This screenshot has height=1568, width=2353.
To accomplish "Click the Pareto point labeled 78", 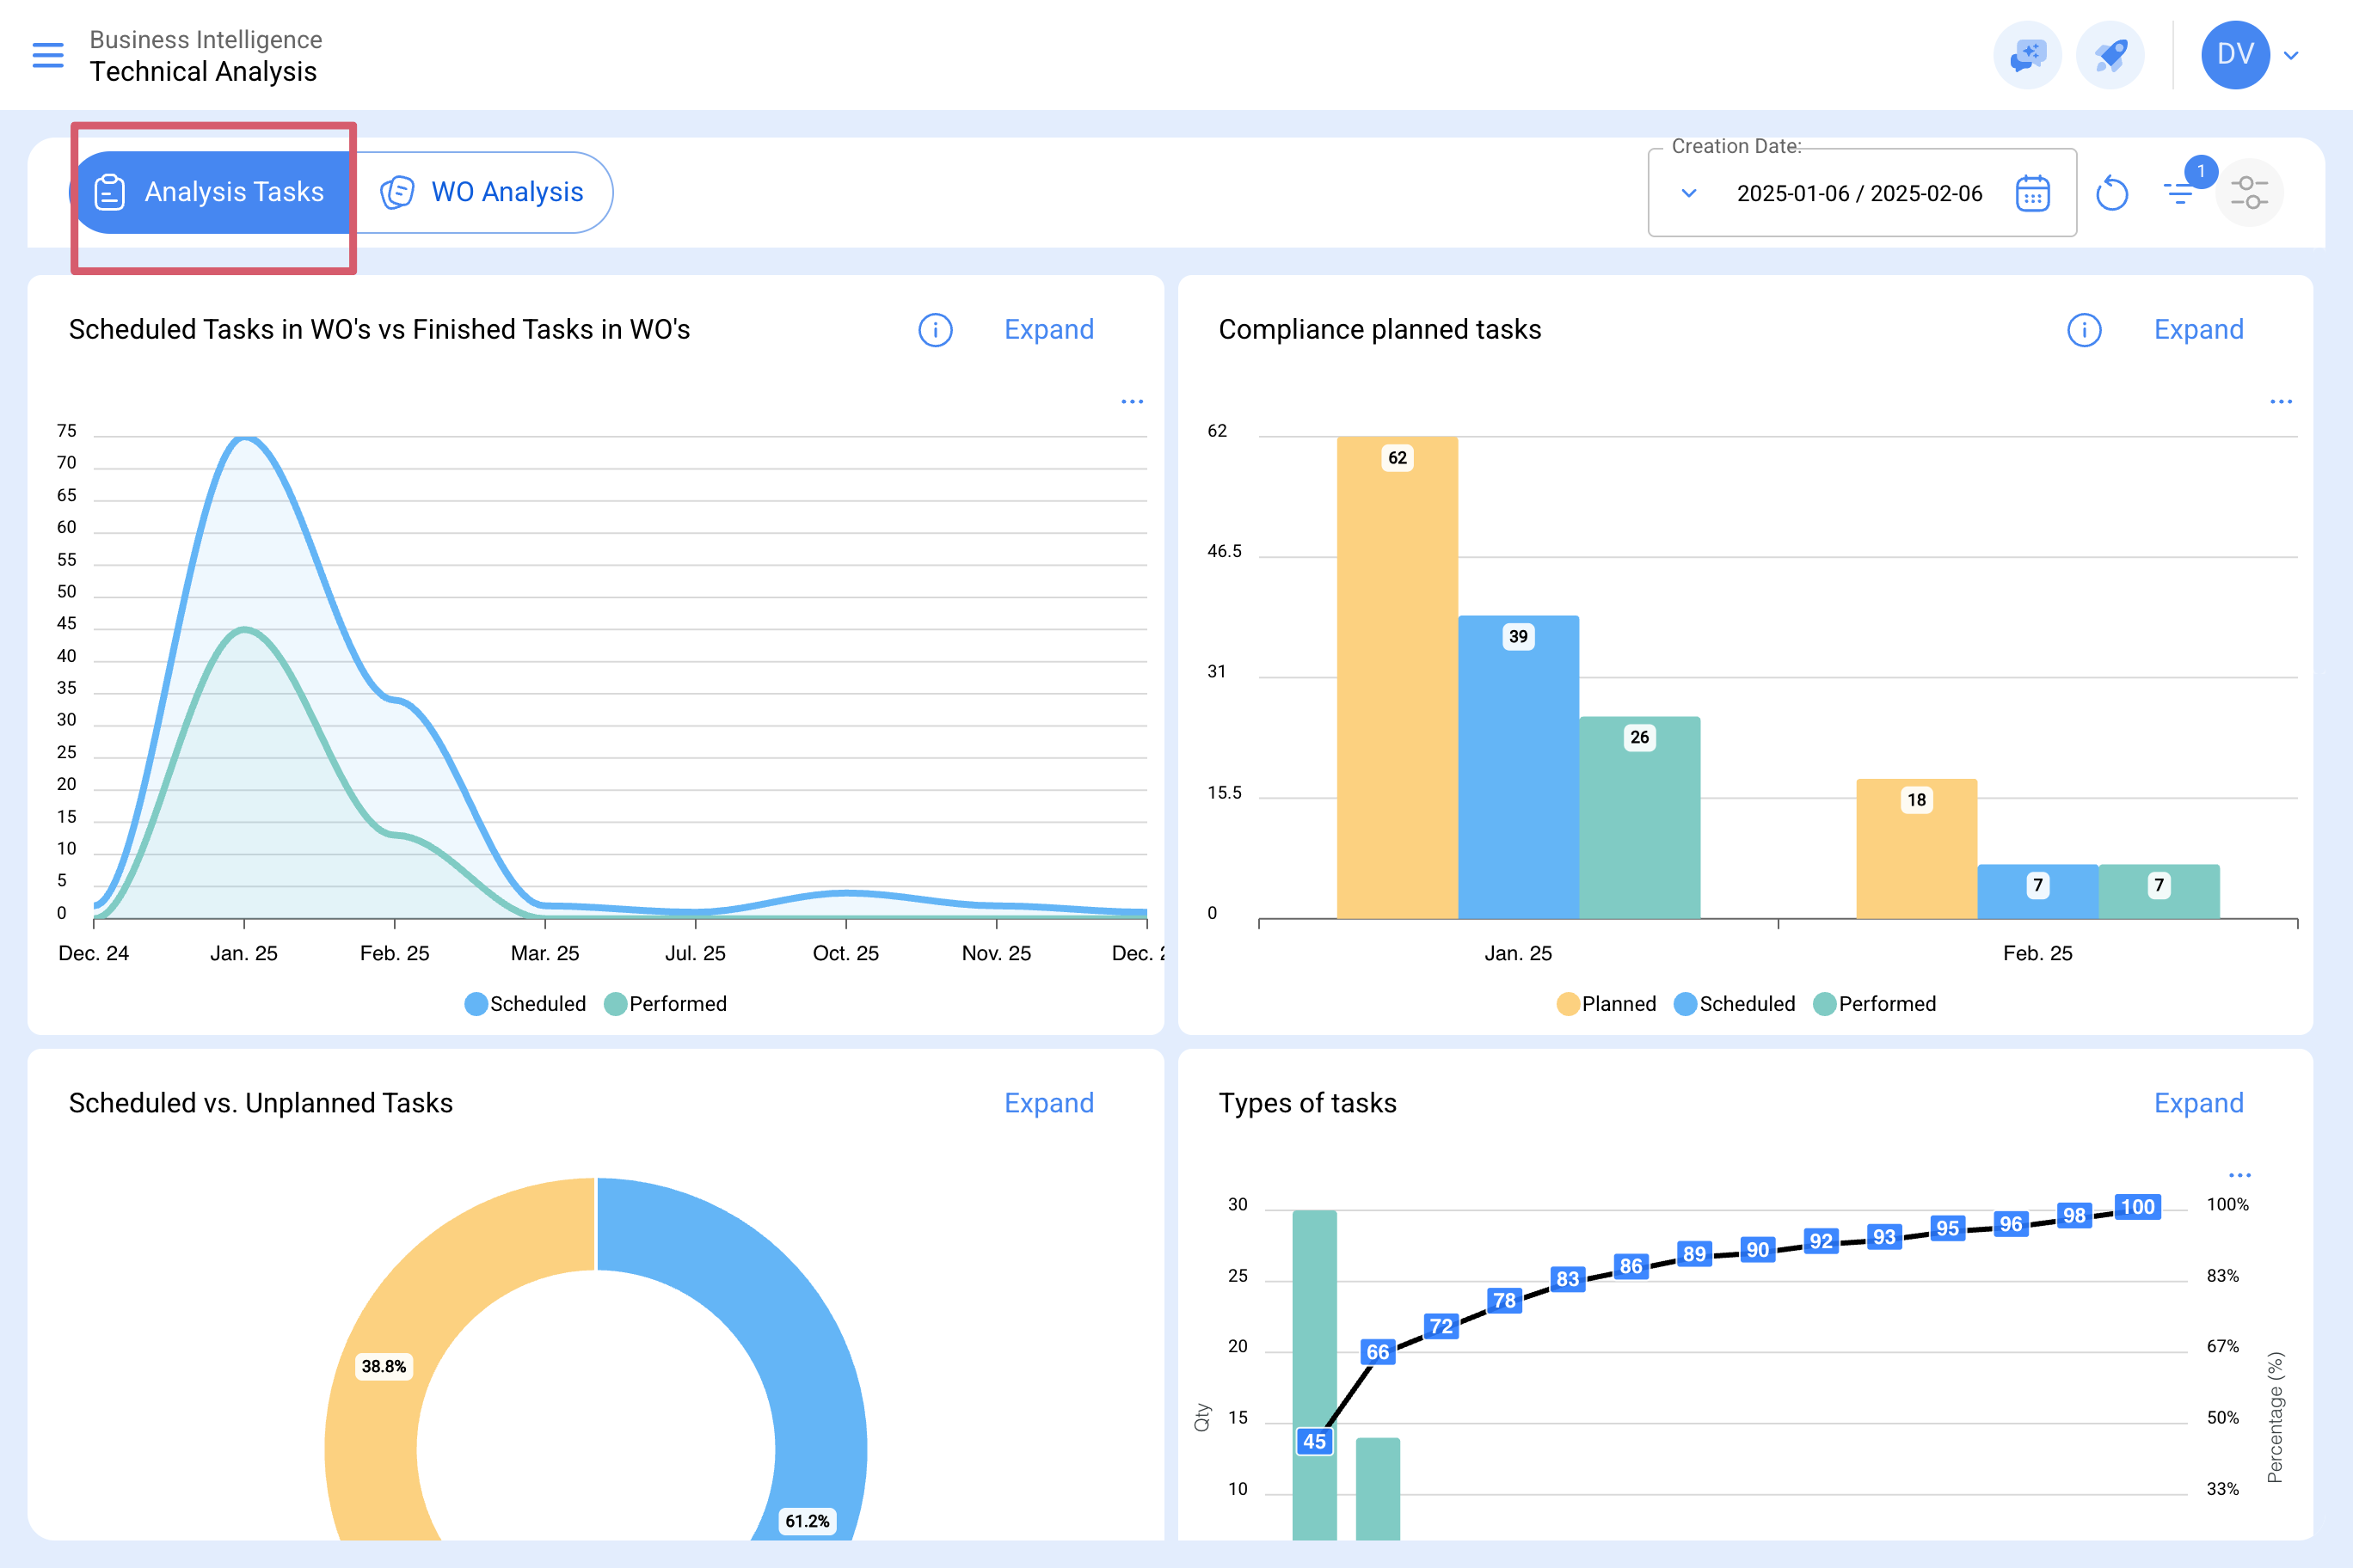I will pos(1505,1301).
